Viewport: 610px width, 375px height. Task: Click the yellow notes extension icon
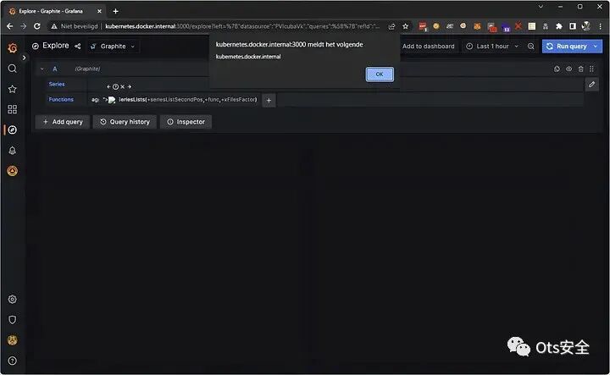532,26
